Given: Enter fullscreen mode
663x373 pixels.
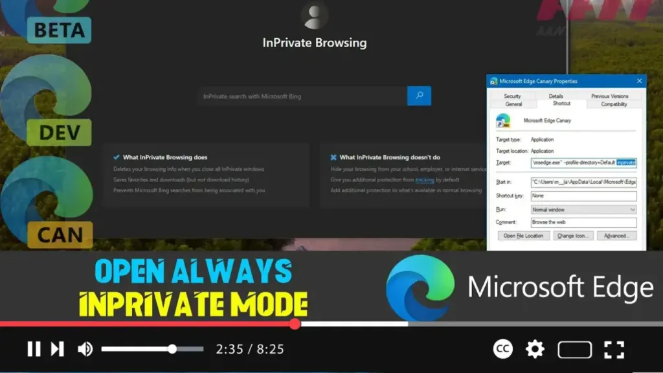Looking at the screenshot, I should (614, 349).
